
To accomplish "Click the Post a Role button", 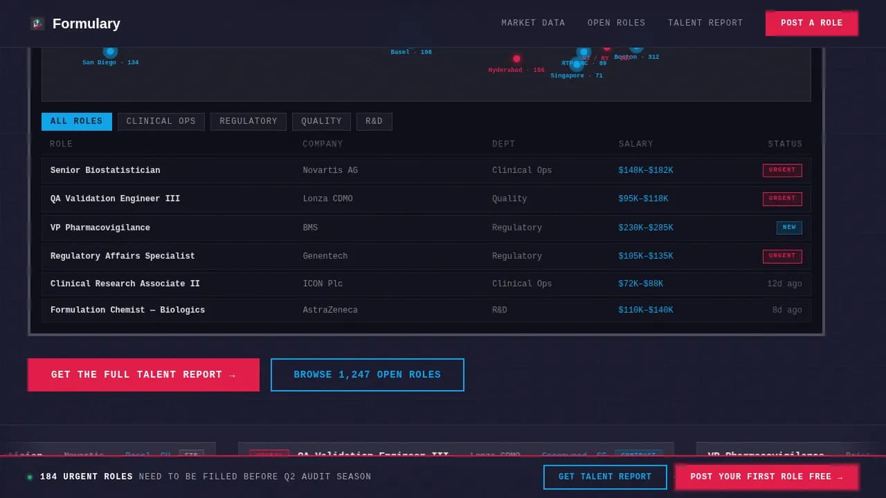I will [x=812, y=23].
